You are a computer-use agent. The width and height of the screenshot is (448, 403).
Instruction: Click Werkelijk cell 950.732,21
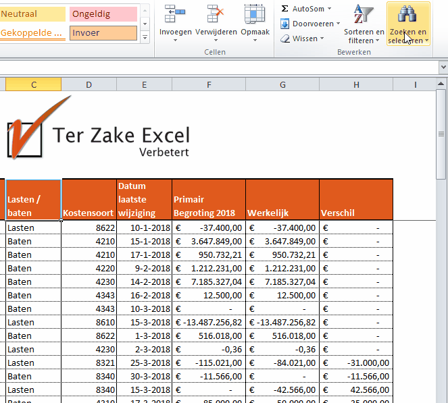(x=282, y=255)
